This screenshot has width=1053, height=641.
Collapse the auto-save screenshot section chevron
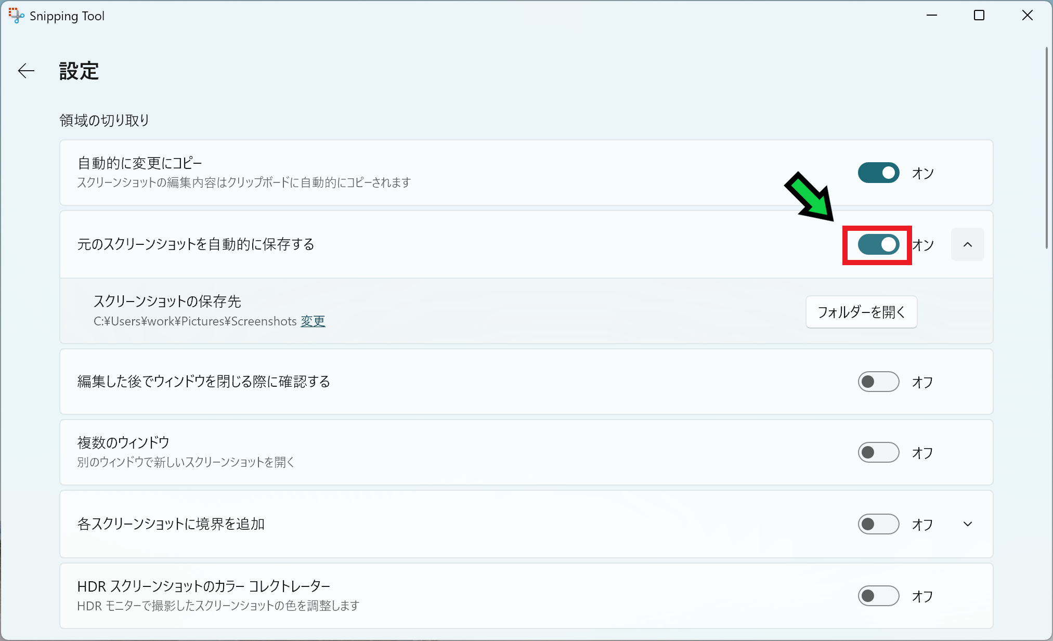click(x=967, y=244)
